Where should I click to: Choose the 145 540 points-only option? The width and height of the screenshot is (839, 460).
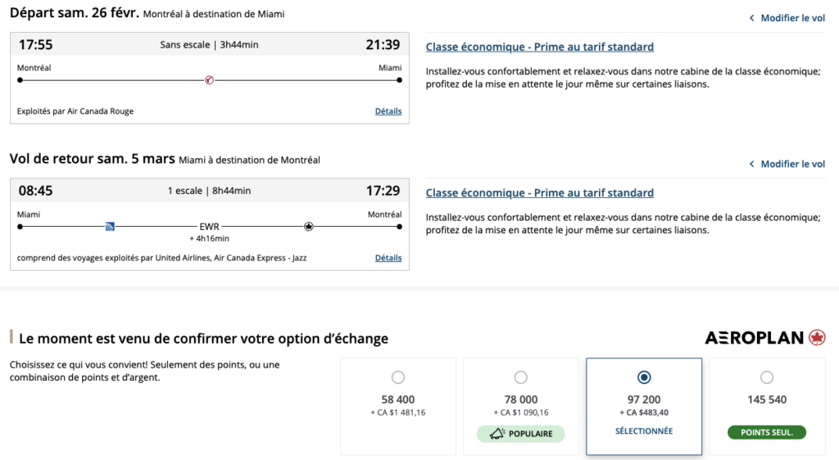coord(767,377)
